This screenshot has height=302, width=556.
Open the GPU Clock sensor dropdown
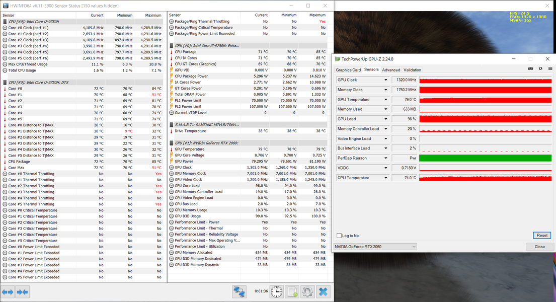click(386, 80)
